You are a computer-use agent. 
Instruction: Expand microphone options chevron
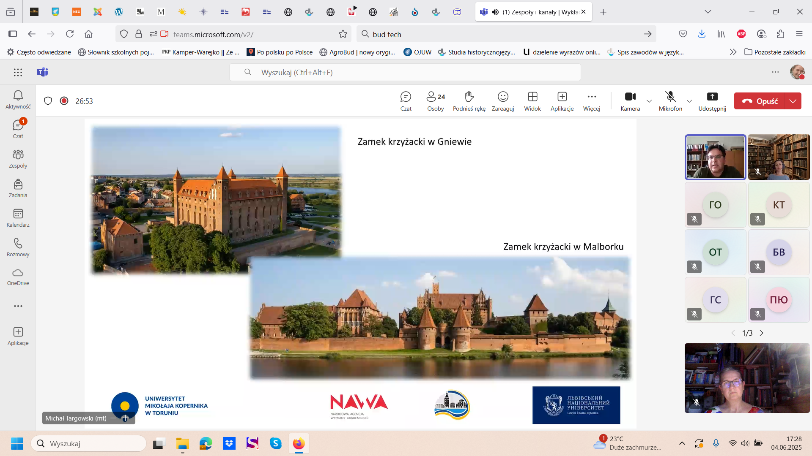point(689,101)
